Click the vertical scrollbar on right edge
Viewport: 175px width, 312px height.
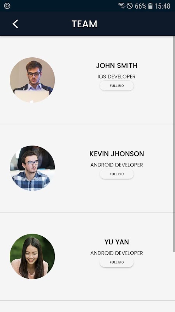(174, 144)
